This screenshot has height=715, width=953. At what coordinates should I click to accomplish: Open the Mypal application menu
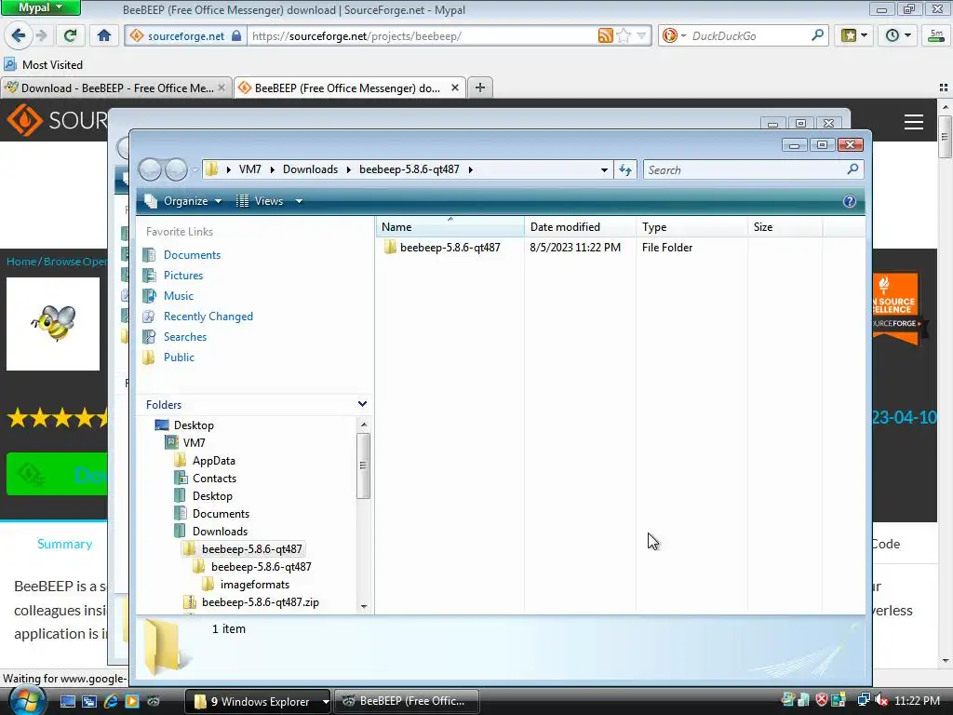coord(40,7)
